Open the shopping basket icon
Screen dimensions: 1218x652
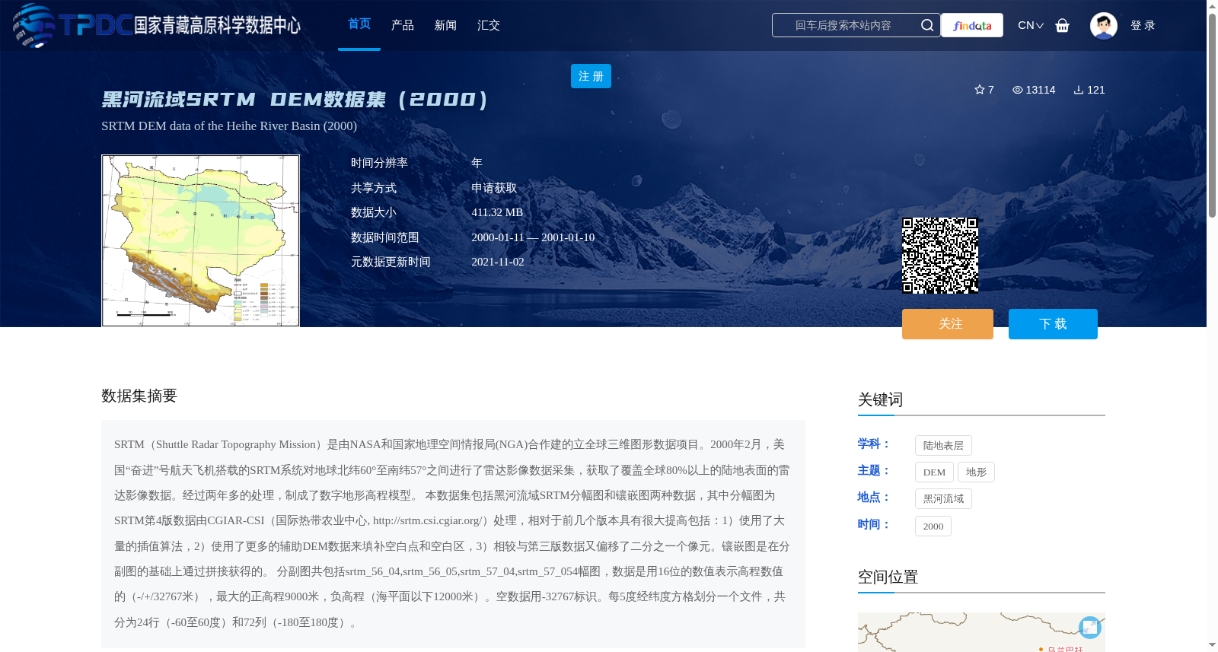(1063, 25)
